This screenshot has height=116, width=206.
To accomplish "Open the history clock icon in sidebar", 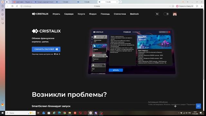I will 3,6.
